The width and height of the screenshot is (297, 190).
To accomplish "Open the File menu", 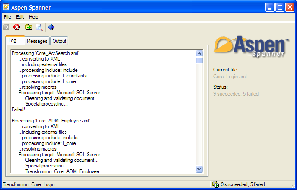I will click(x=7, y=17).
